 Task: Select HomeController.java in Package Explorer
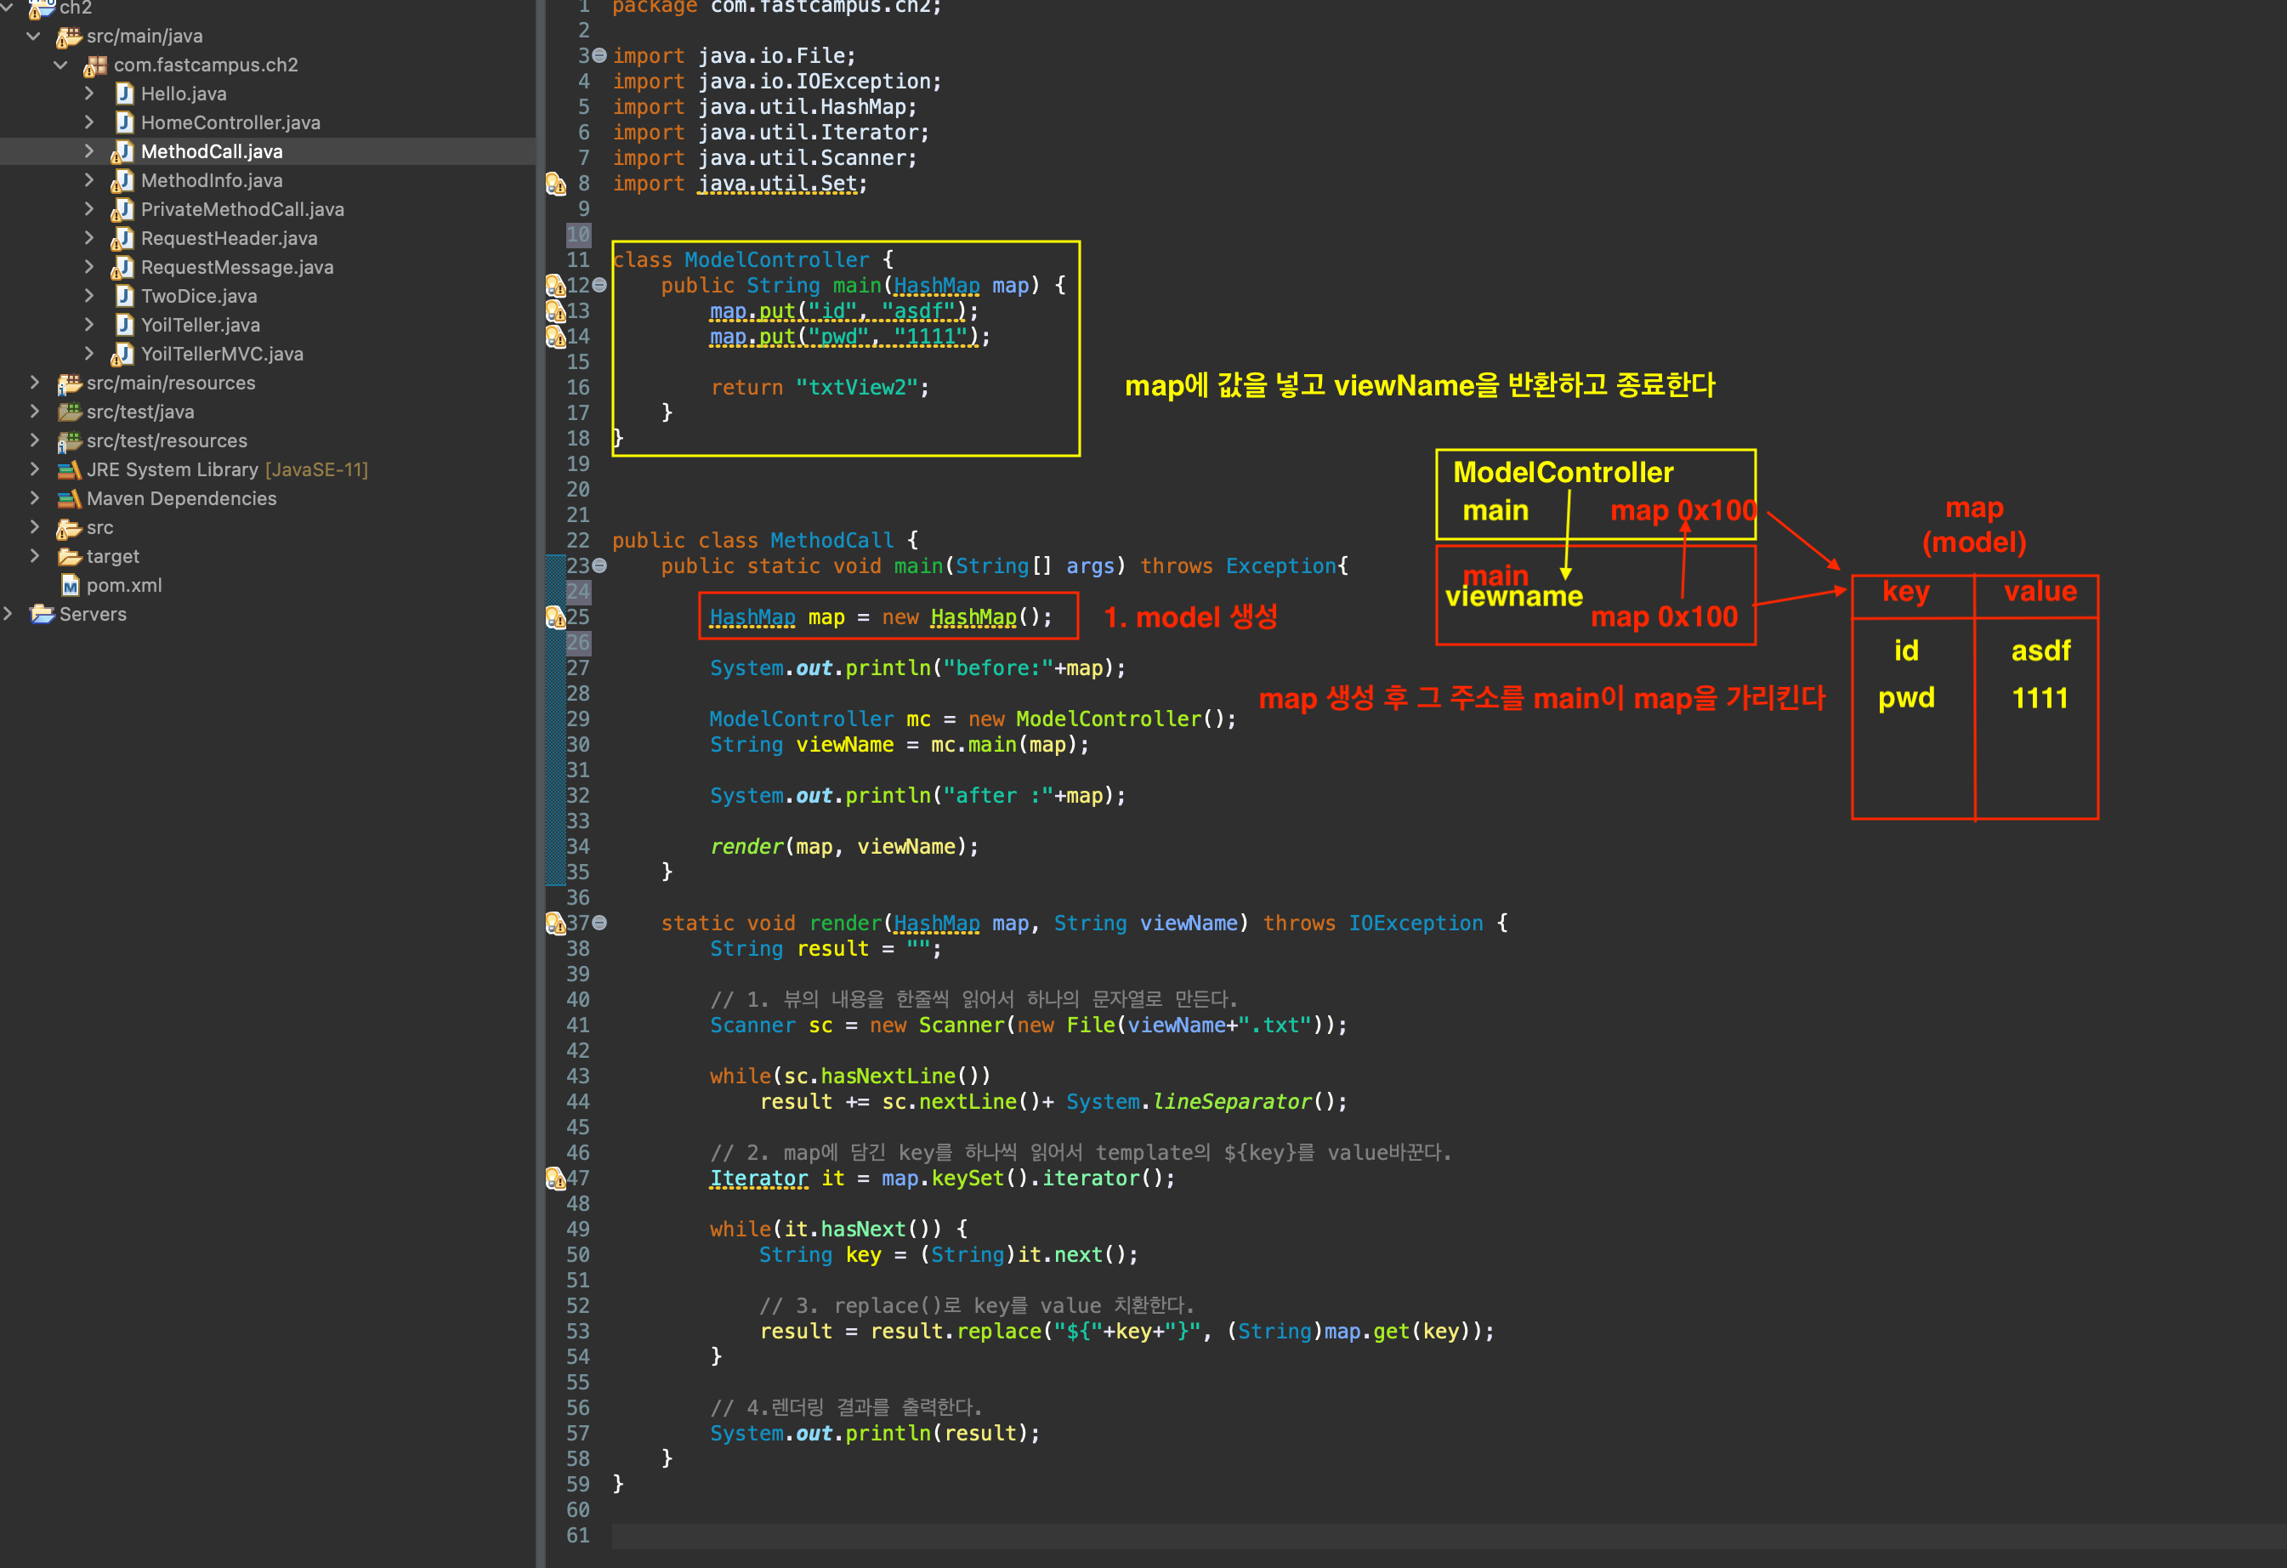[x=230, y=123]
